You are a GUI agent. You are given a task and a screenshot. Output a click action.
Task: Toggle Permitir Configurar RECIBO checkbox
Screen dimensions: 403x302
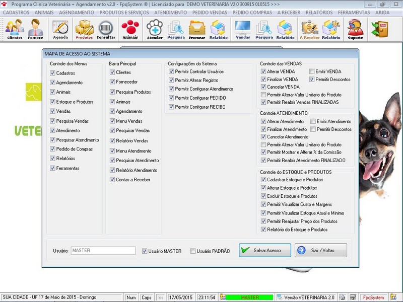tap(171, 107)
